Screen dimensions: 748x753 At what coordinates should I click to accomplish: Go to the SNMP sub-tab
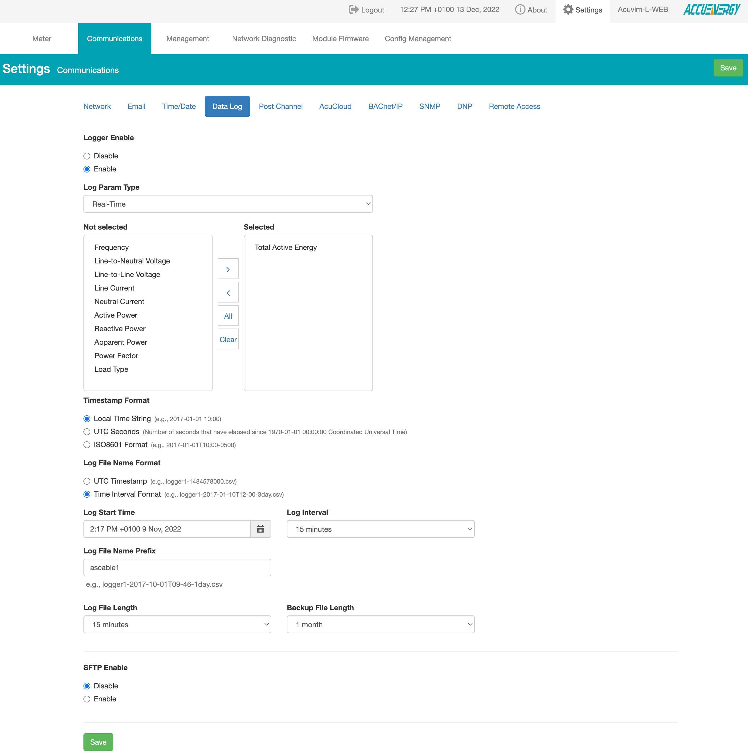point(430,106)
